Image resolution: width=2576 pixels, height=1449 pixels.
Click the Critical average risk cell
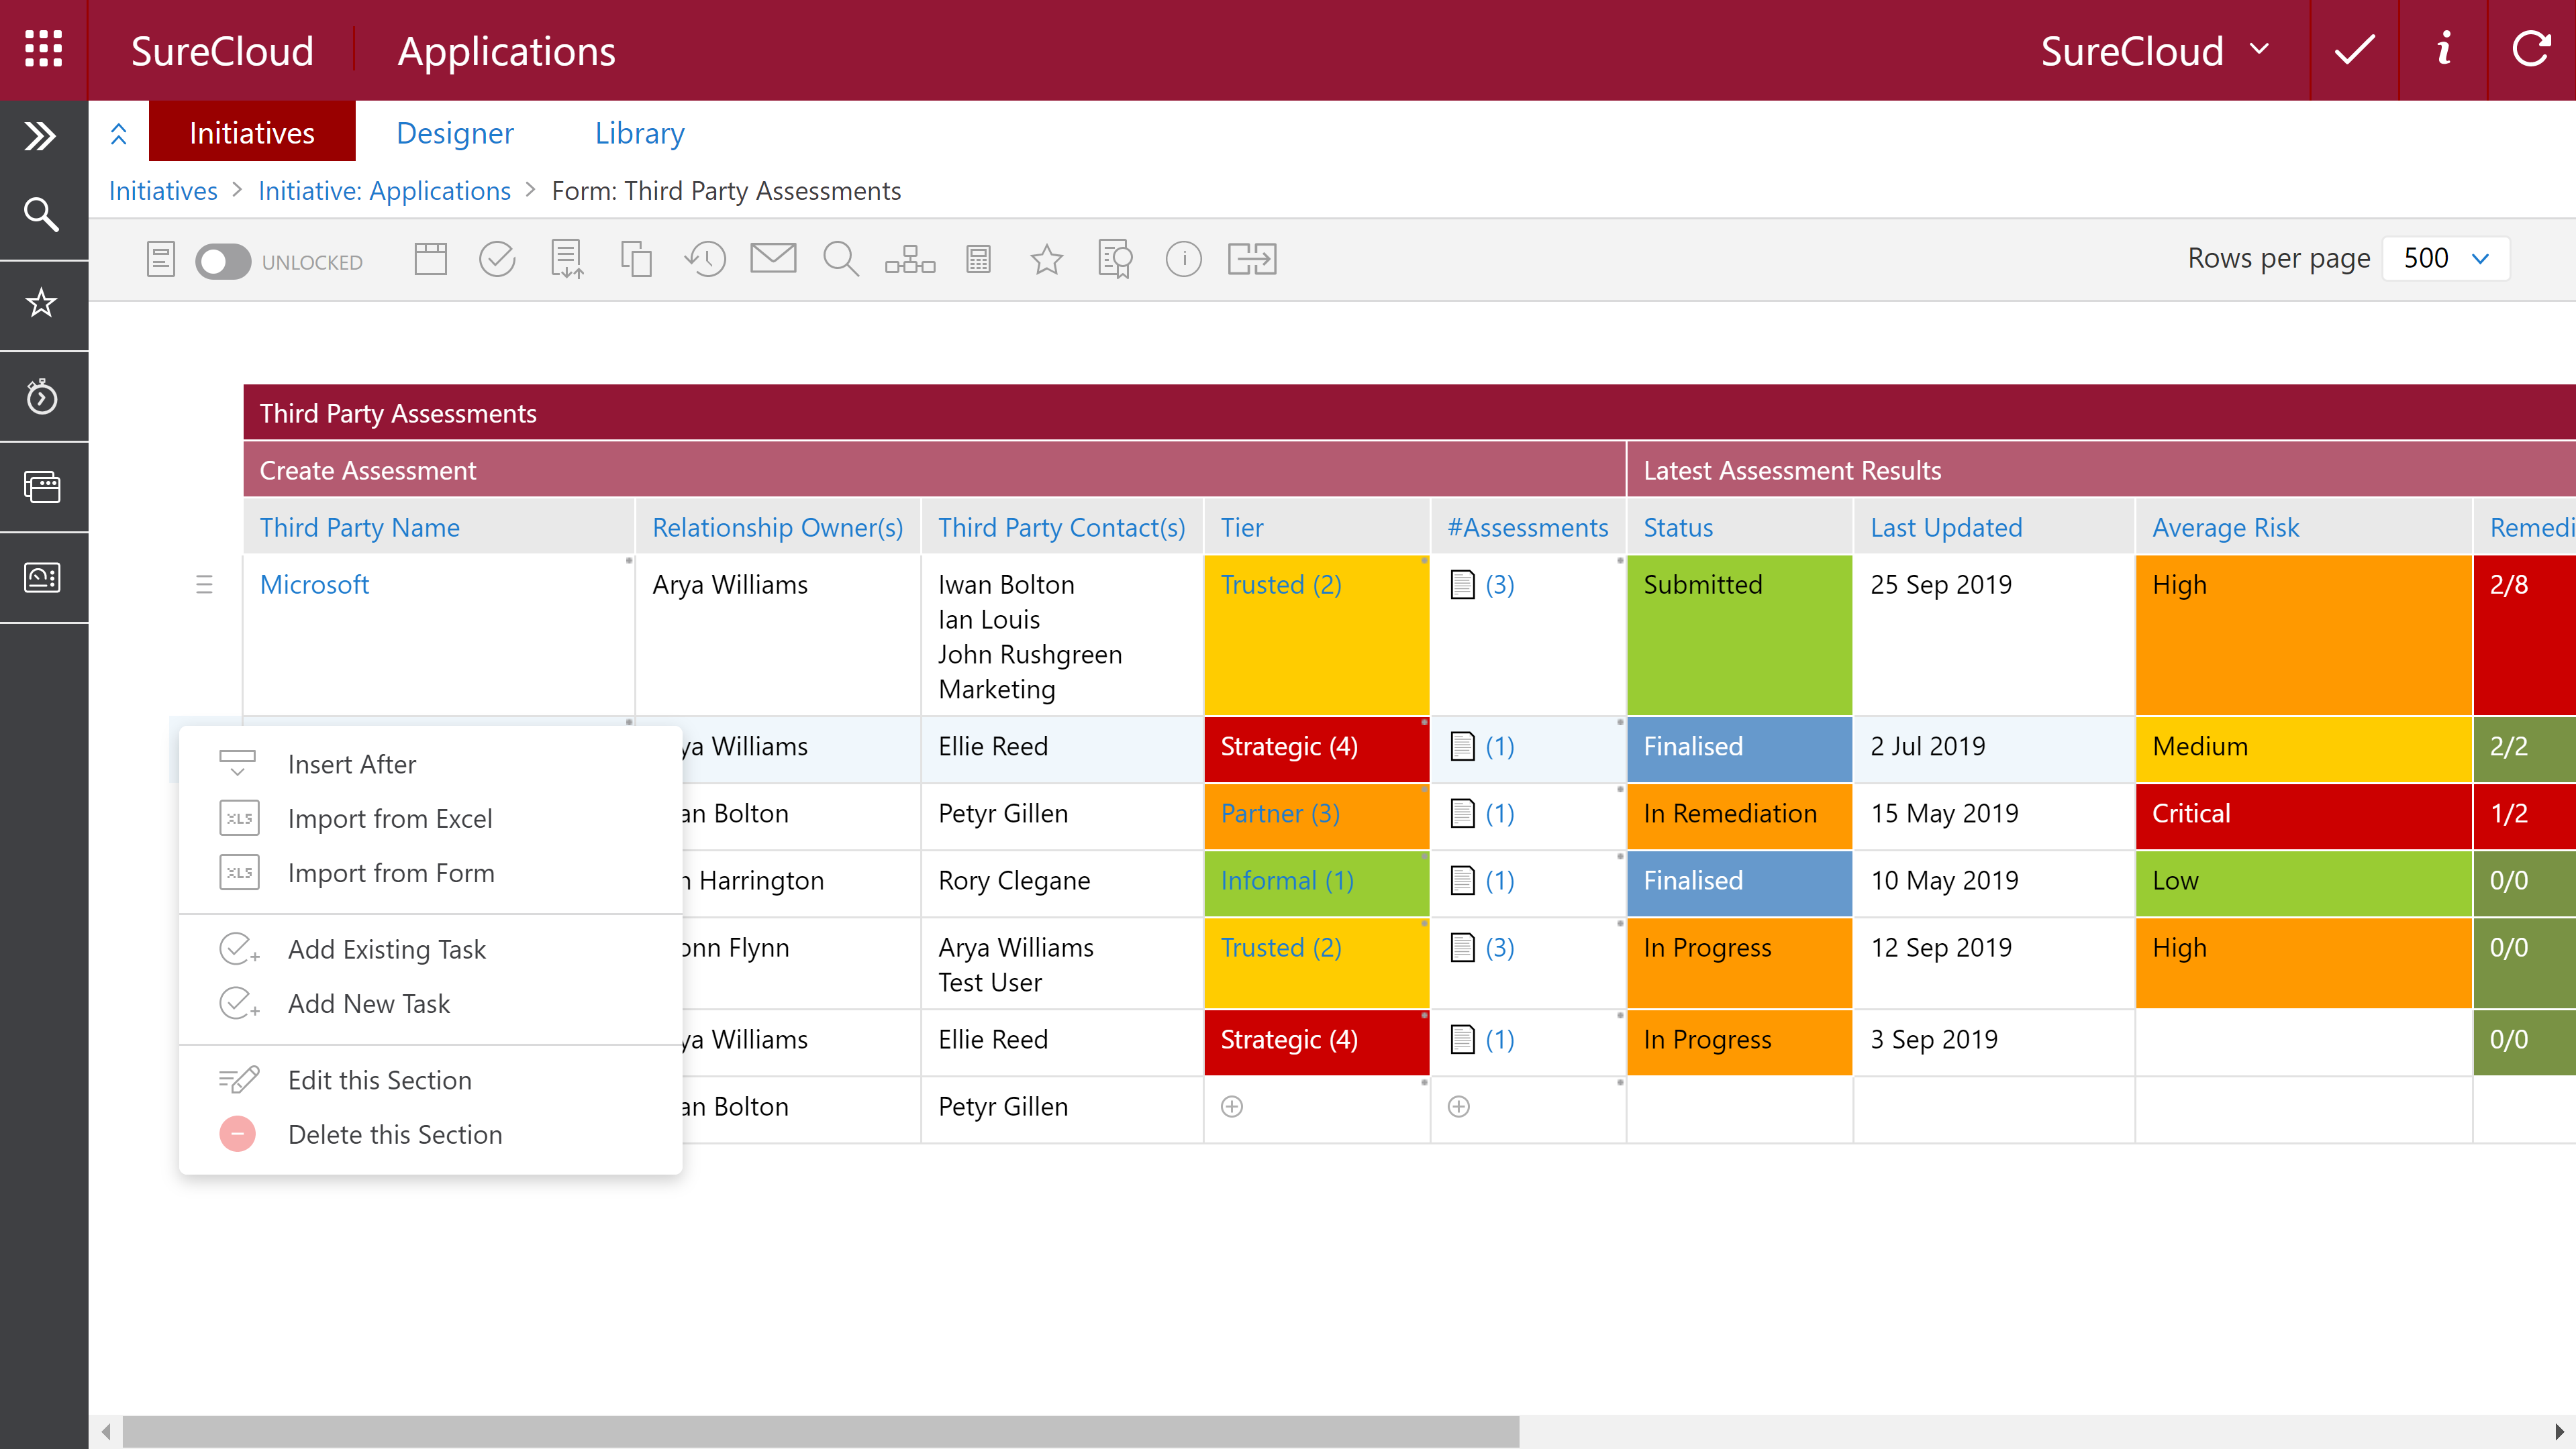pyautogui.click(x=2304, y=818)
